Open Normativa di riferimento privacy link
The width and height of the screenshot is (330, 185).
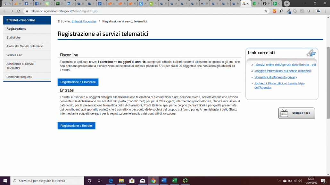(276, 77)
